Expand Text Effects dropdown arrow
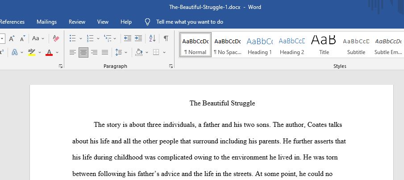Screen dimensions: 404x180 [22, 52]
